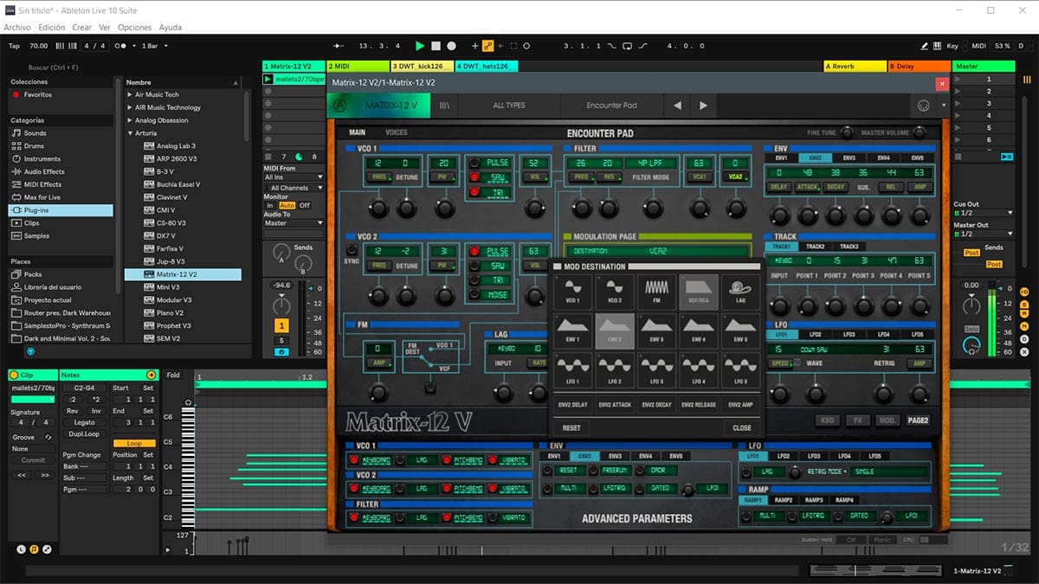This screenshot has width=1039, height=584.
Task: Switch to the VOICES tab
Action: (x=396, y=132)
